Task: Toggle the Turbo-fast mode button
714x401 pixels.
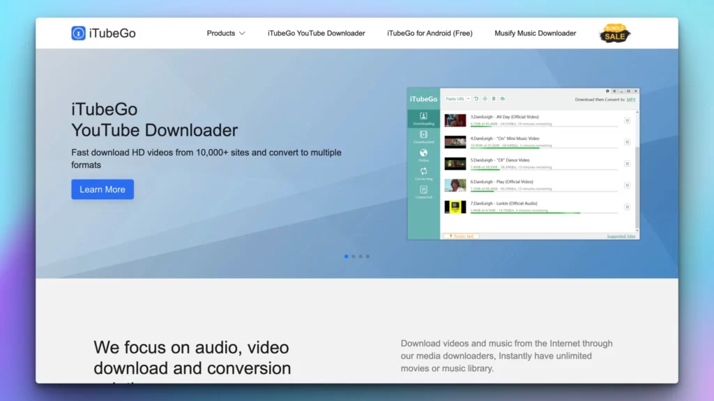Action: (462, 237)
